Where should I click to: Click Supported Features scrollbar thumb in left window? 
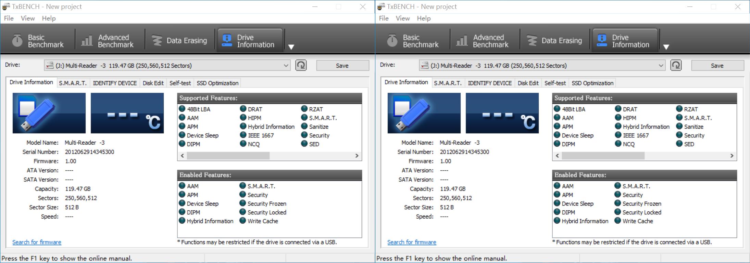(x=228, y=156)
